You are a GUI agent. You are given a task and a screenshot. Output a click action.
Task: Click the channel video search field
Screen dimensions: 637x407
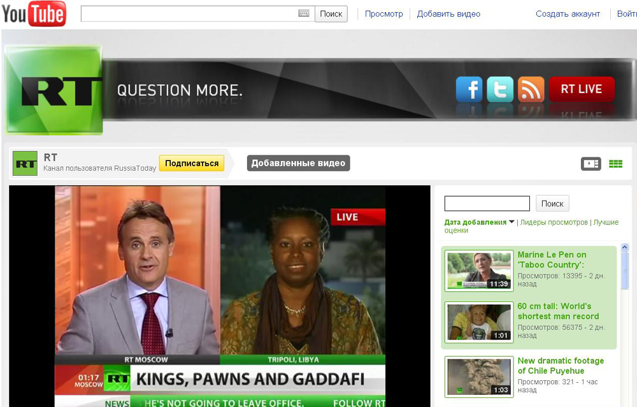click(x=487, y=204)
